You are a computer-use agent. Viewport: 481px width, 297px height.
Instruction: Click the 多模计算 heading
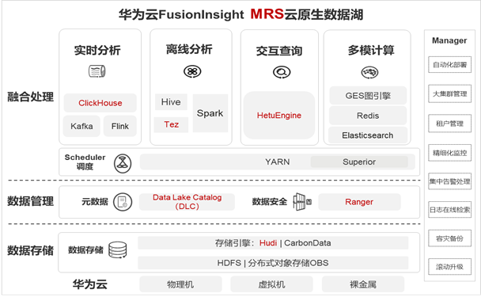click(371, 50)
